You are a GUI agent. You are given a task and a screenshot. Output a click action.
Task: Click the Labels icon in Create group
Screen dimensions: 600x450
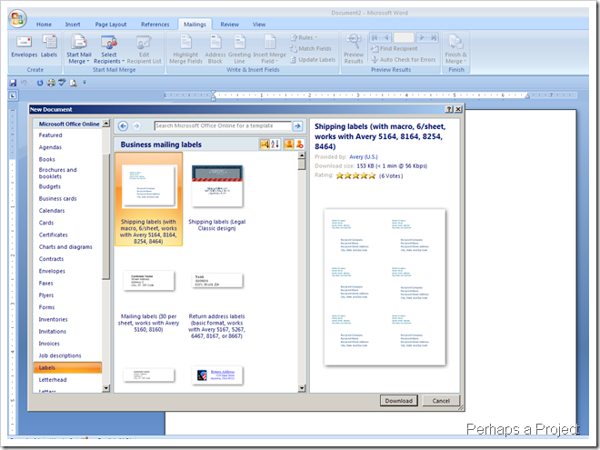[x=48, y=45]
